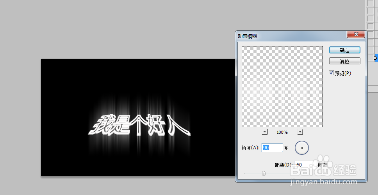Image resolution: width=378 pixels, height=195 pixels.
Task: Click the glowing text on the canvas
Action: coord(139,126)
